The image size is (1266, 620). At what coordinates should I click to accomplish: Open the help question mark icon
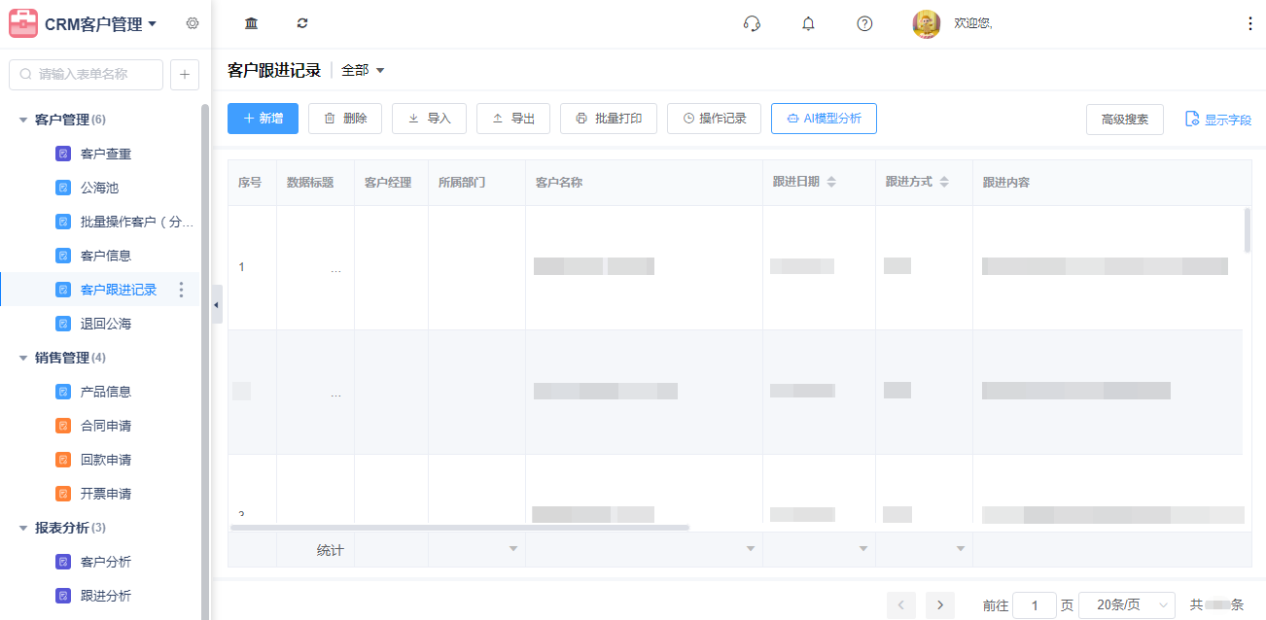pos(864,23)
